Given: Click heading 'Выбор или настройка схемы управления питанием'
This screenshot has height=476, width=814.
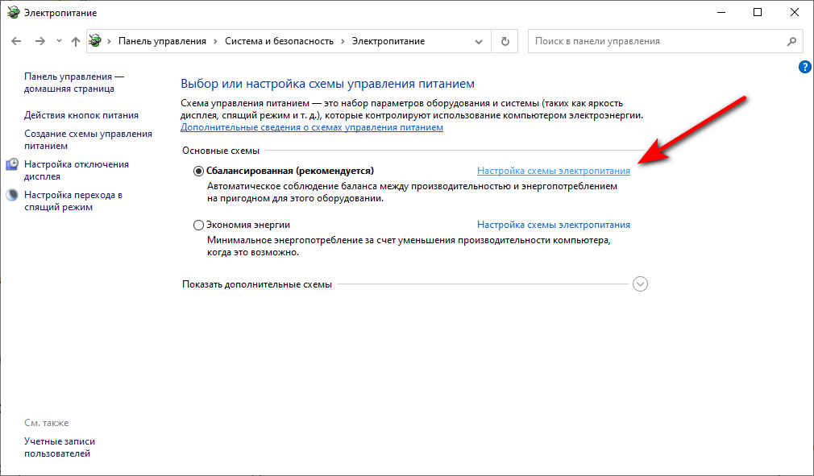Looking at the screenshot, I should tap(327, 84).
